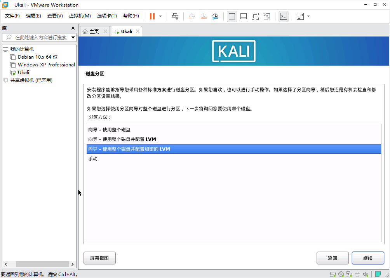This screenshot has width=390, height=278.
Task: Close the library panel
Action: 73,28
